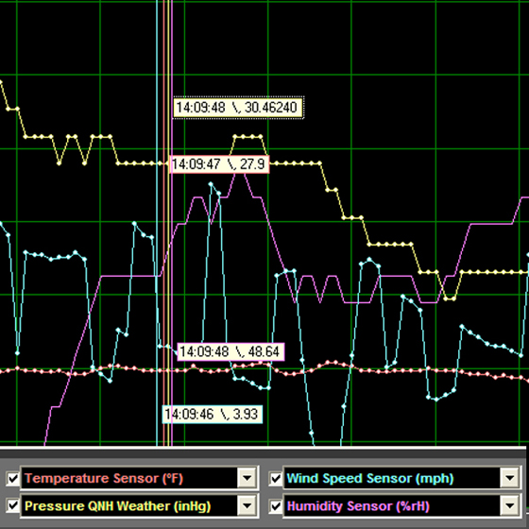Select the Wind Speed Sensor (mph) field
The image size is (529, 529).
click(391, 478)
